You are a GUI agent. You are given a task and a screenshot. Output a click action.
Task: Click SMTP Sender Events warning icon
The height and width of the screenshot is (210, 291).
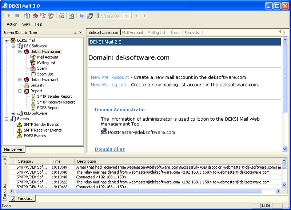coord(20,124)
